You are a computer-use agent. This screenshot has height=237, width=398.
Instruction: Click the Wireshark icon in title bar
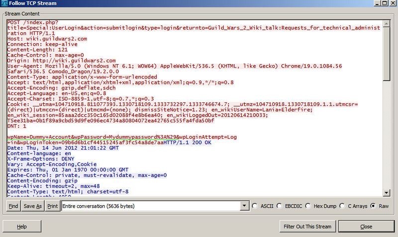click(x=4, y=3)
